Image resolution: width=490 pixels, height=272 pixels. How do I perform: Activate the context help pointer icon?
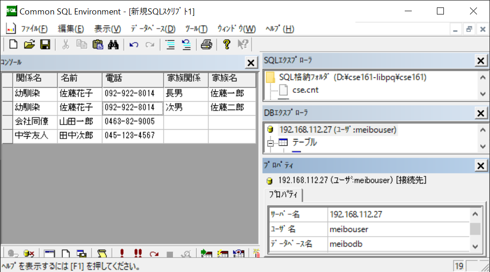(x=243, y=44)
